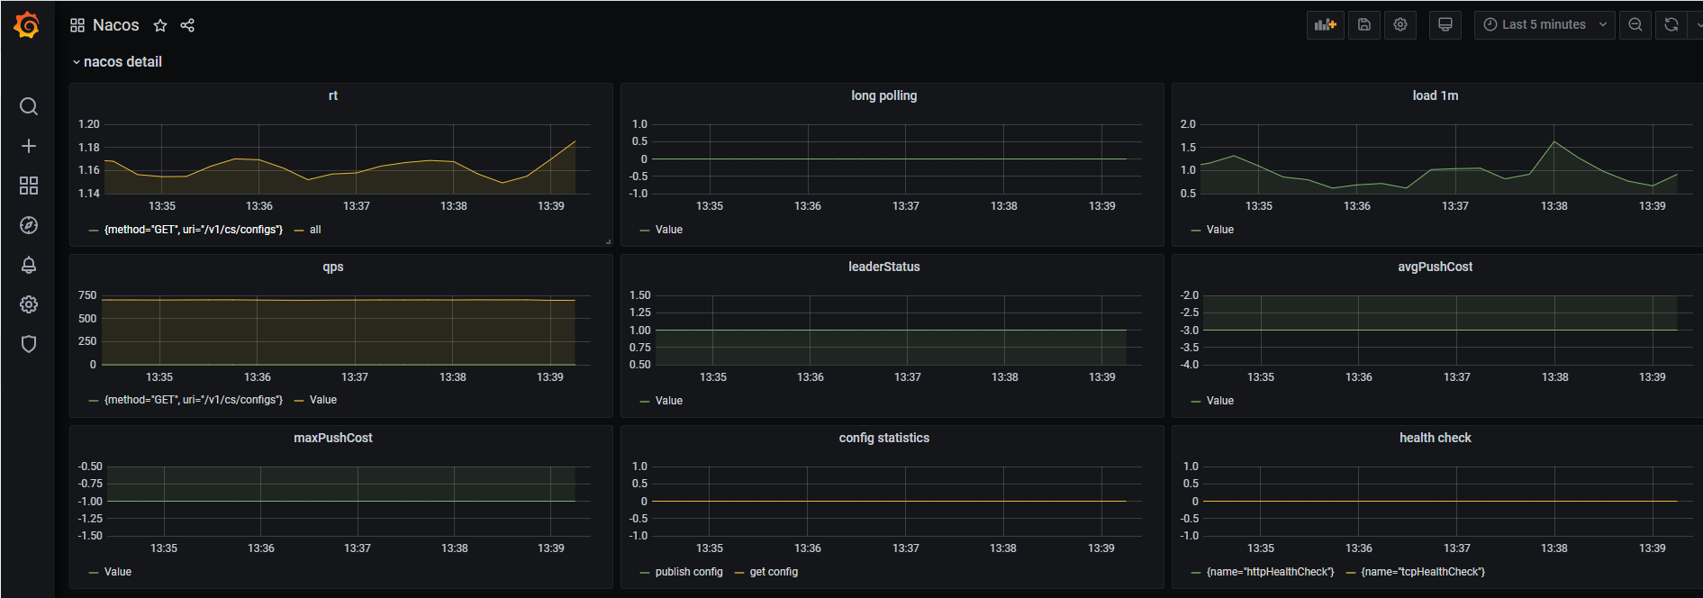Open the Last 5 minutes time picker
The height and width of the screenshot is (598, 1703).
pos(1544,25)
